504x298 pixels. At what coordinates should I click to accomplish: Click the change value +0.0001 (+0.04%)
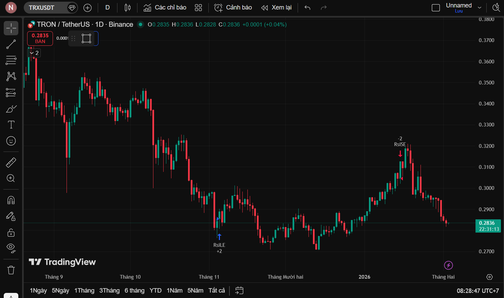pyautogui.click(x=264, y=24)
